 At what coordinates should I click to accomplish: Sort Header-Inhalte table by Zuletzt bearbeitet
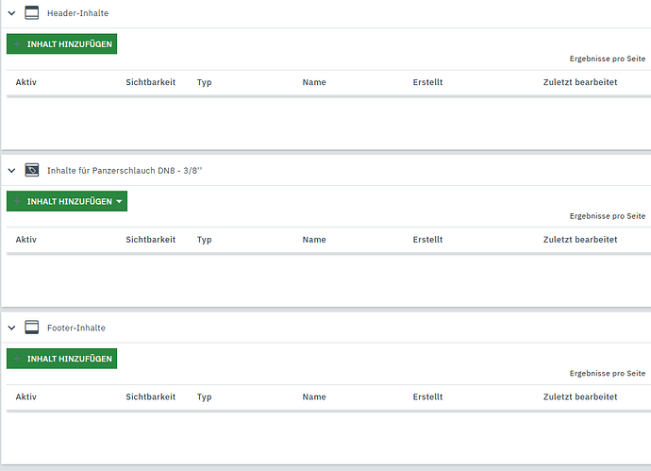pos(580,82)
